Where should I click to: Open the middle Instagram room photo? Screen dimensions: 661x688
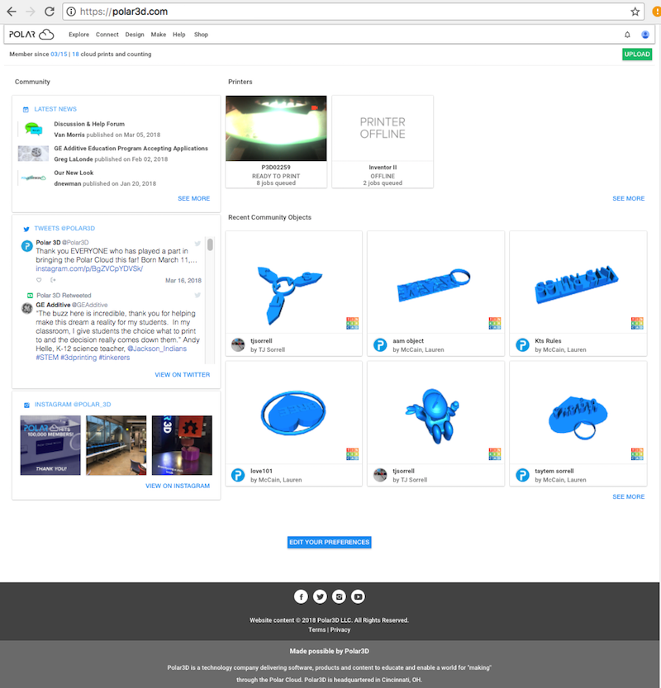tap(117, 445)
